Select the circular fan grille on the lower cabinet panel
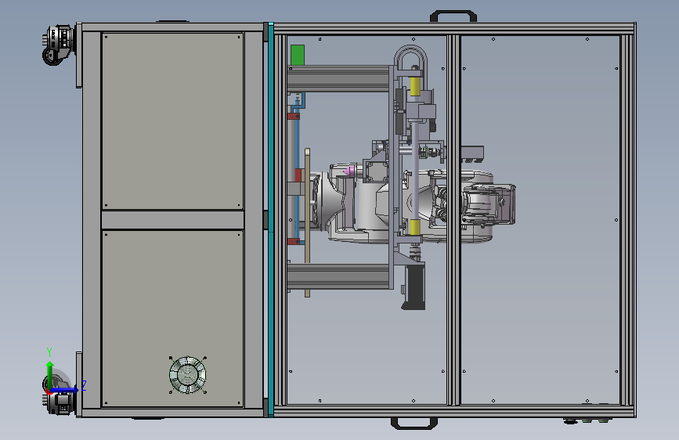Screen dimensions: 679x440 [187, 374]
